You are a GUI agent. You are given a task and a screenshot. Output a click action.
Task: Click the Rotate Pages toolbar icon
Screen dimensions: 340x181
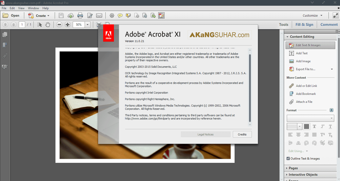145,15
